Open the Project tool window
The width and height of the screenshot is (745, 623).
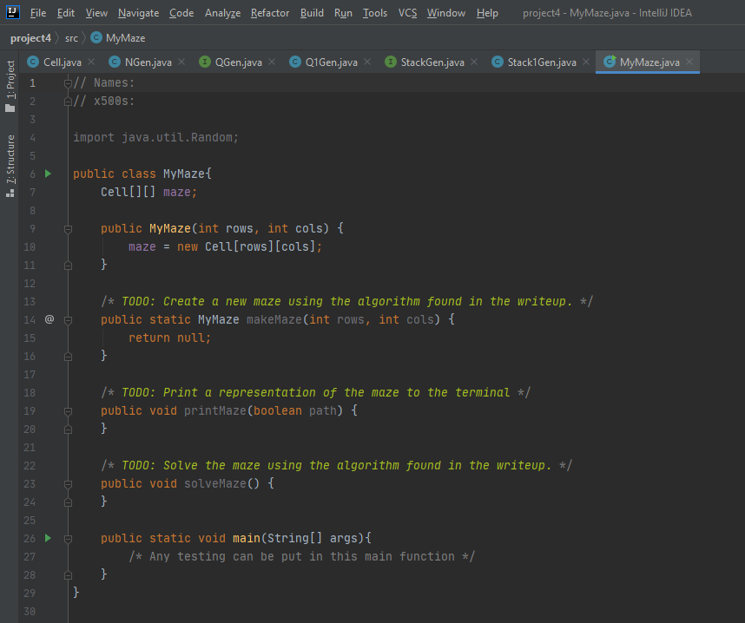click(x=10, y=86)
